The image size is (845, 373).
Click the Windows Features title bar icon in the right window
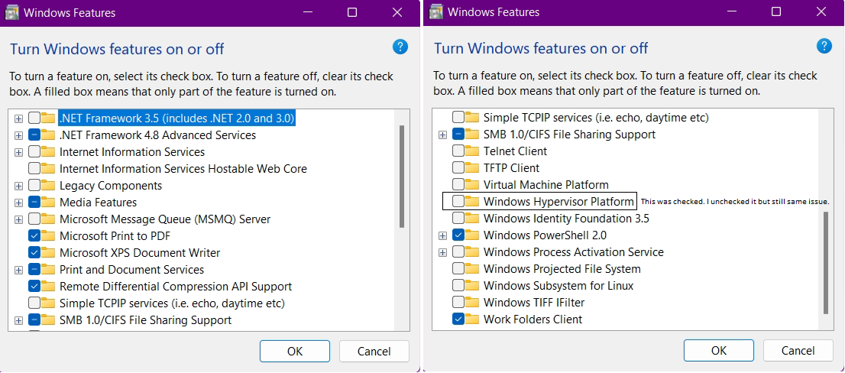(x=436, y=12)
